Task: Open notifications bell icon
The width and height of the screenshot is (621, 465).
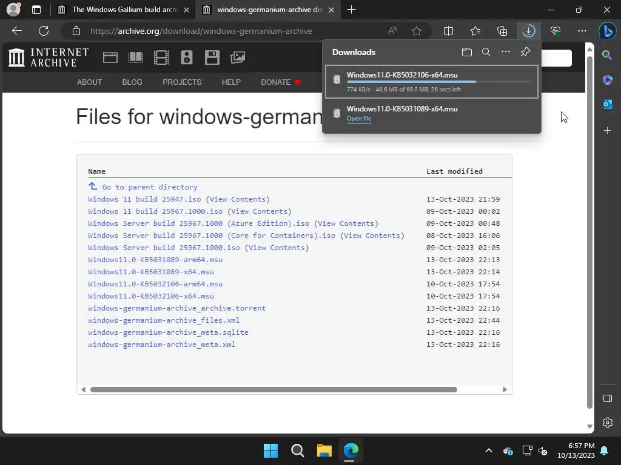Action: coord(605,450)
